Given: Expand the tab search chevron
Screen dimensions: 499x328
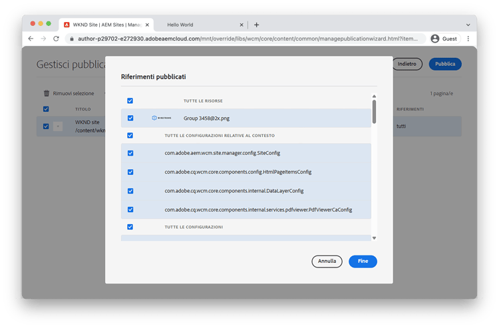Looking at the screenshot, I should [x=468, y=25].
